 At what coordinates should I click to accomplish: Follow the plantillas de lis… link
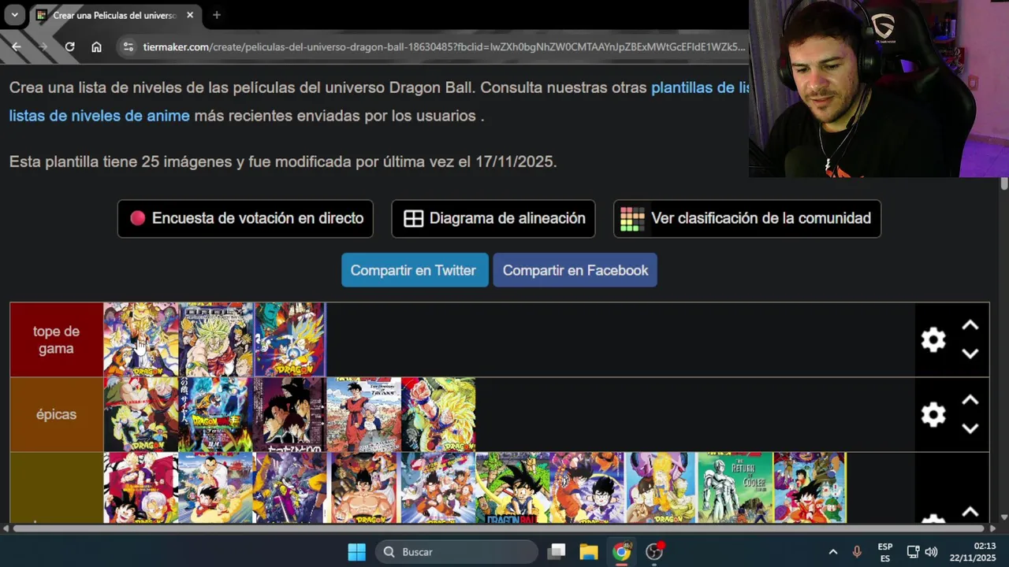coord(700,87)
